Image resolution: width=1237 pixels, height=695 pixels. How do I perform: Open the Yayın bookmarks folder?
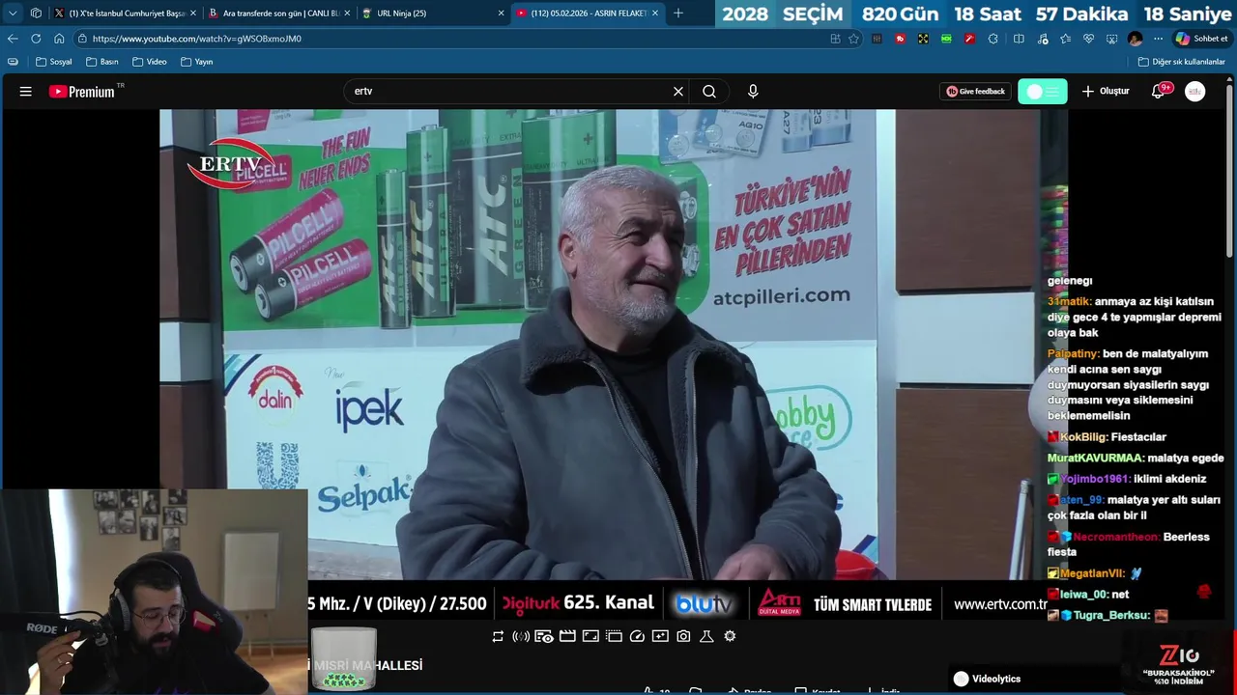point(197,62)
